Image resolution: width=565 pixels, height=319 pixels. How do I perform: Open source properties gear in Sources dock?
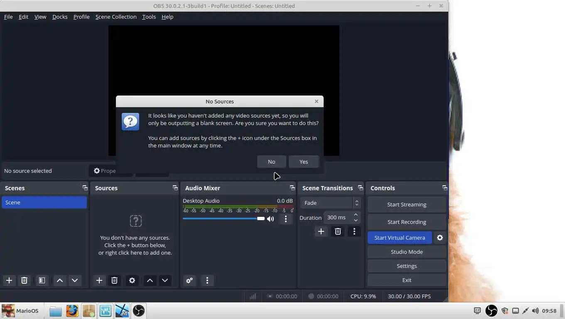coord(132,280)
